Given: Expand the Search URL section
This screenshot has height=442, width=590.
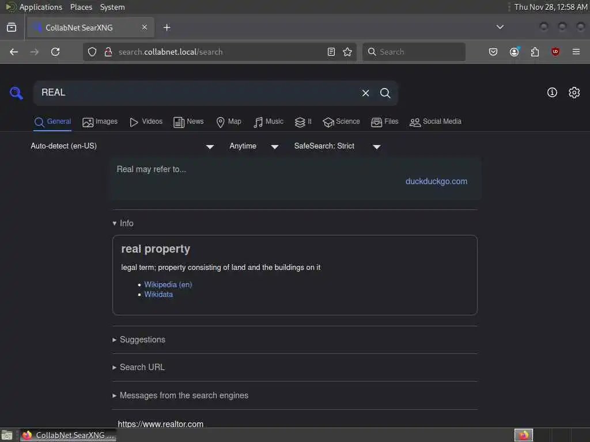Looking at the screenshot, I should (138, 367).
